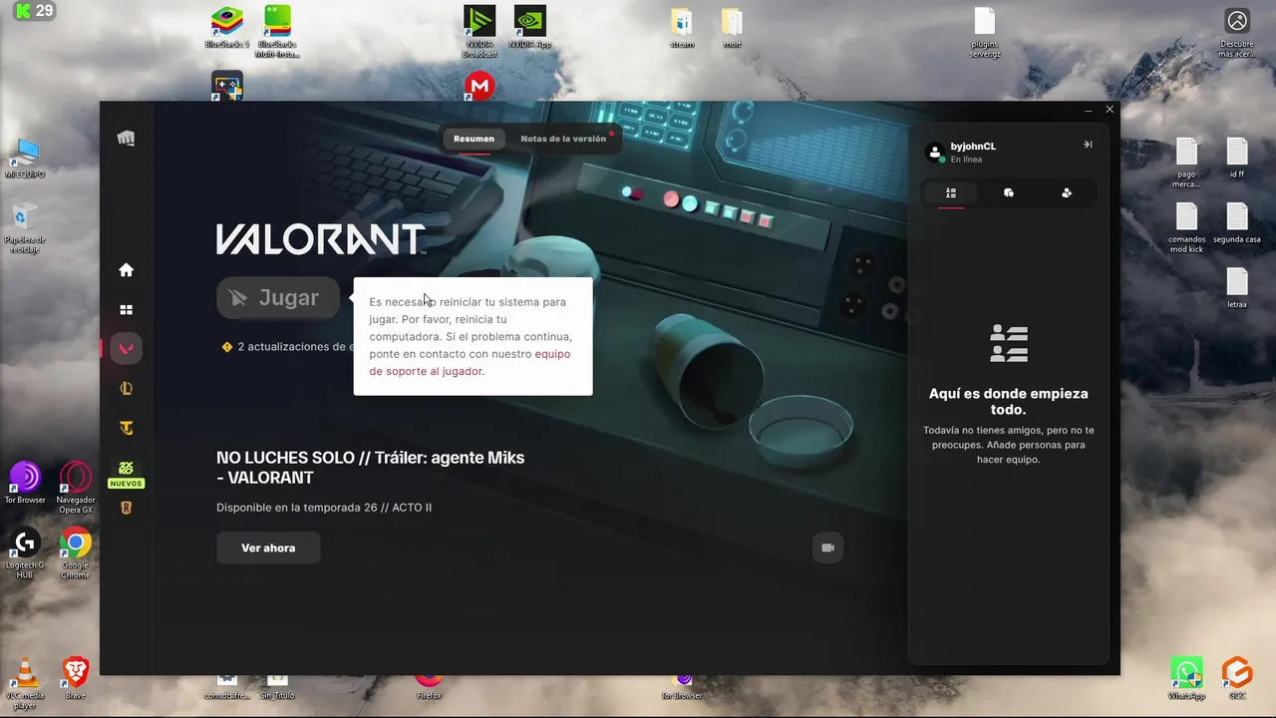Open the pago merca text file
The image size is (1276, 718).
coord(1186,163)
